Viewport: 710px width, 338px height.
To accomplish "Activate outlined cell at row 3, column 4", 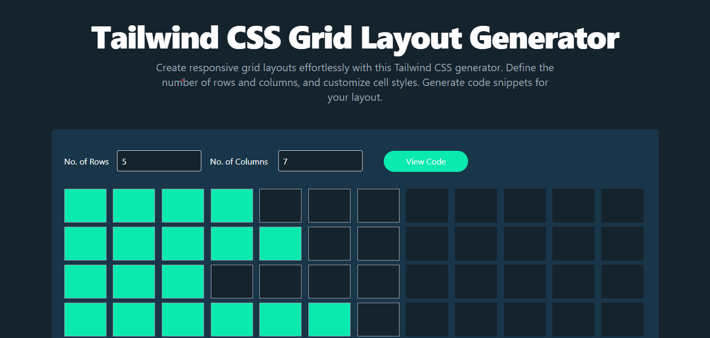I will click(232, 282).
